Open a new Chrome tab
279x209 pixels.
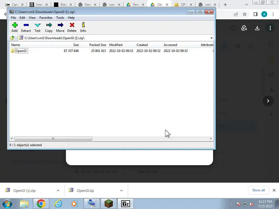(225, 5)
